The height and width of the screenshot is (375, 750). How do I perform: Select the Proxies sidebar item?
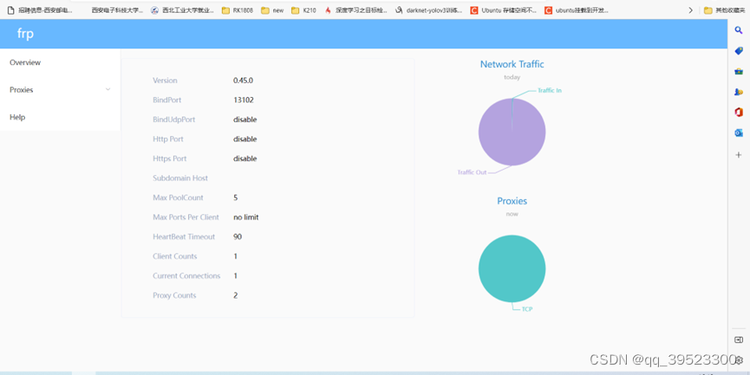click(60, 90)
